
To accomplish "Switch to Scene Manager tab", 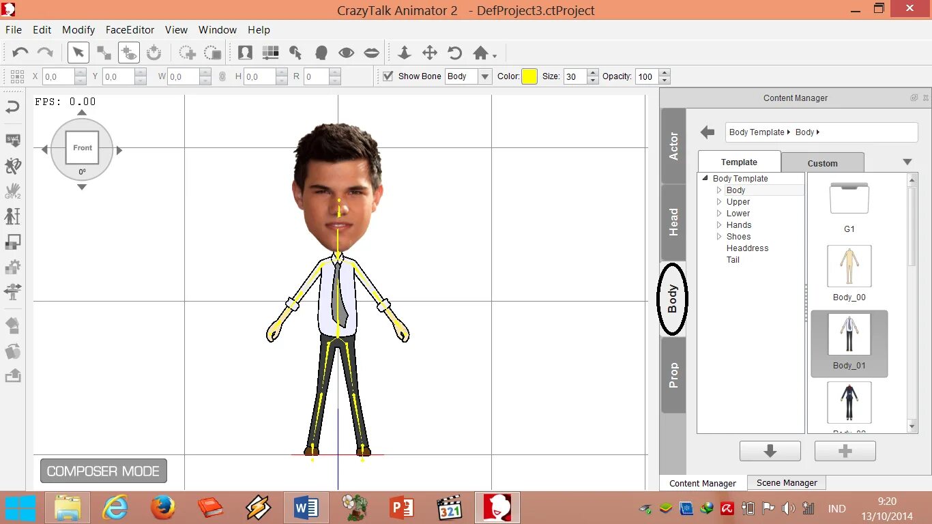I will (x=786, y=482).
